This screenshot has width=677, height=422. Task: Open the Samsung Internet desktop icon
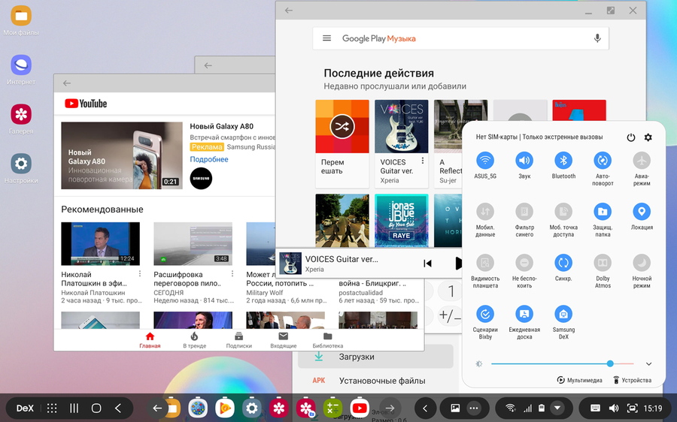pyautogui.click(x=21, y=65)
